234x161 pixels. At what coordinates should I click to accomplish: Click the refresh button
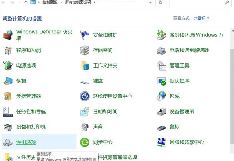(161, 2)
